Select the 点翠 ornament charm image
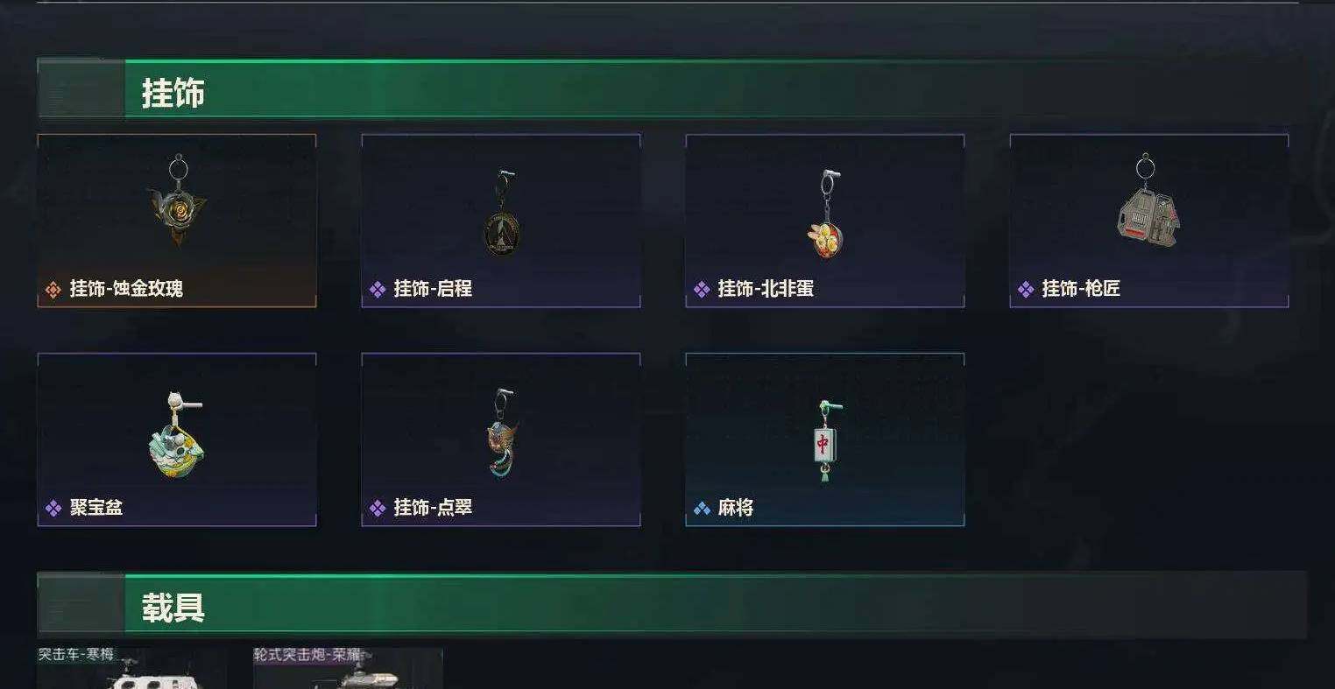Image resolution: width=1335 pixels, height=689 pixels. pyautogui.click(x=502, y=433)
